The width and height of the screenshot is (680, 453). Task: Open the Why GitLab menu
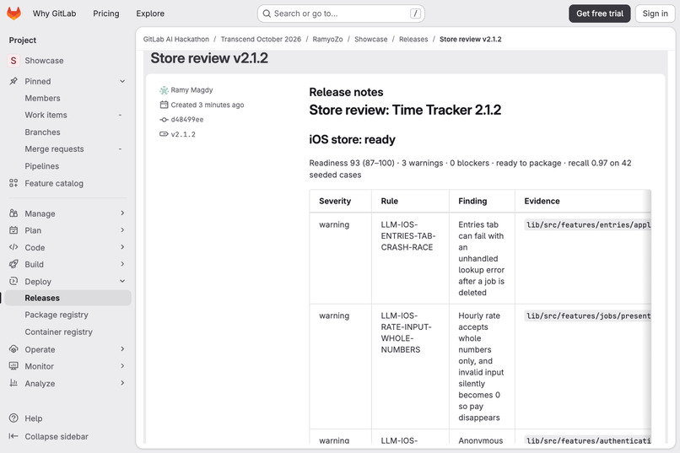54,13
